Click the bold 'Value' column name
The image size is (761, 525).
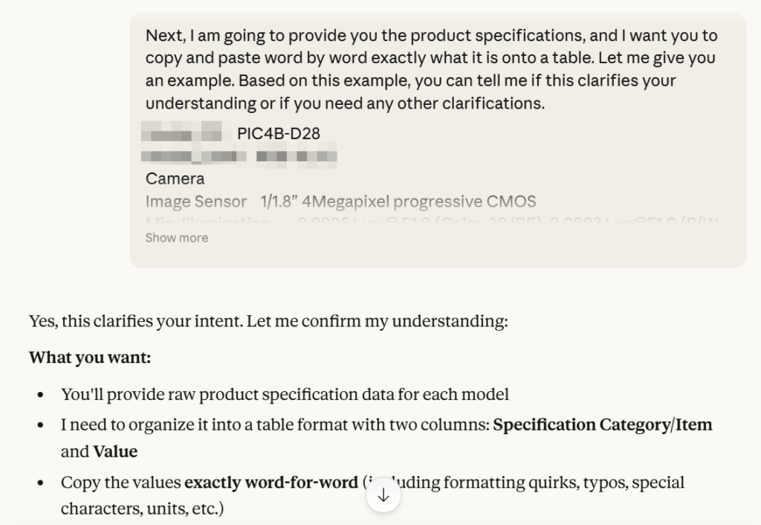(115, 451)
